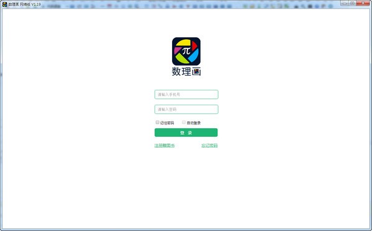Image resolution: width=372 pixels, height=231 pixels.
Task: Maximize the 数理画 window
Action: (x=352, y=3)
